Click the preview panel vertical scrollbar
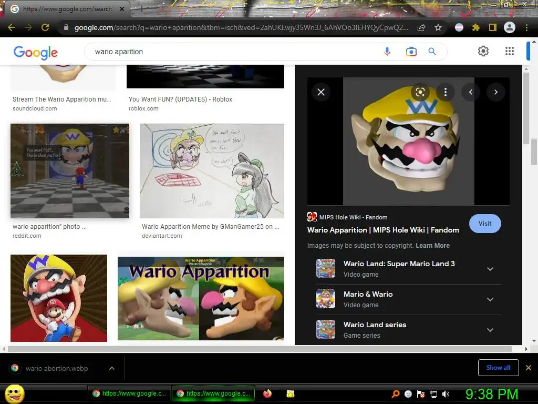The width and height of the screenshot is (538, 404). [x=525, y=108]
